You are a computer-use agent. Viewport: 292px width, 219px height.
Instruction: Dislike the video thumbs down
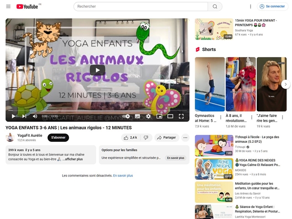coord(146,138)
